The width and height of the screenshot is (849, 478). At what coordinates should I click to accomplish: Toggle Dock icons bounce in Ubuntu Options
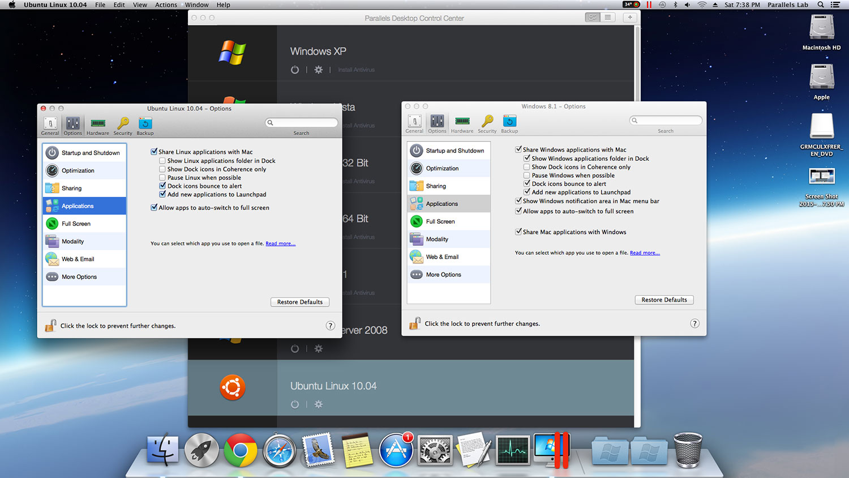162,186
